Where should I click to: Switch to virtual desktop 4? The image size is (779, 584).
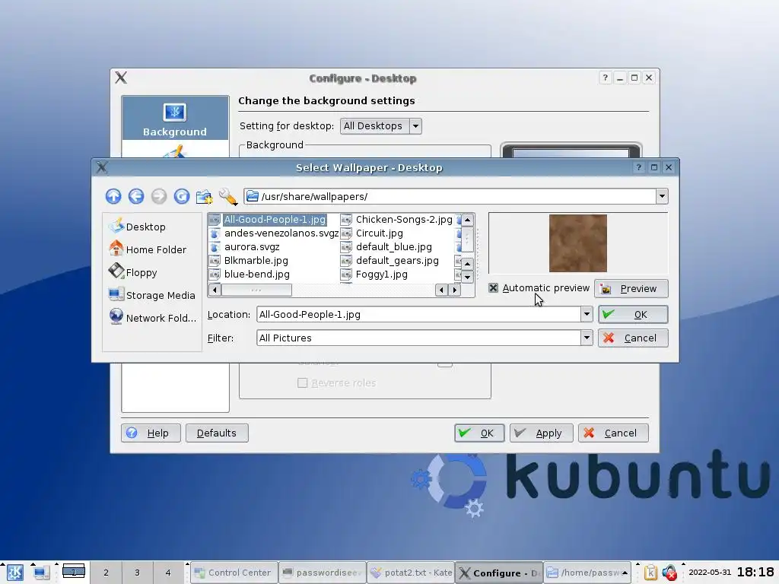tap(168, 573)
